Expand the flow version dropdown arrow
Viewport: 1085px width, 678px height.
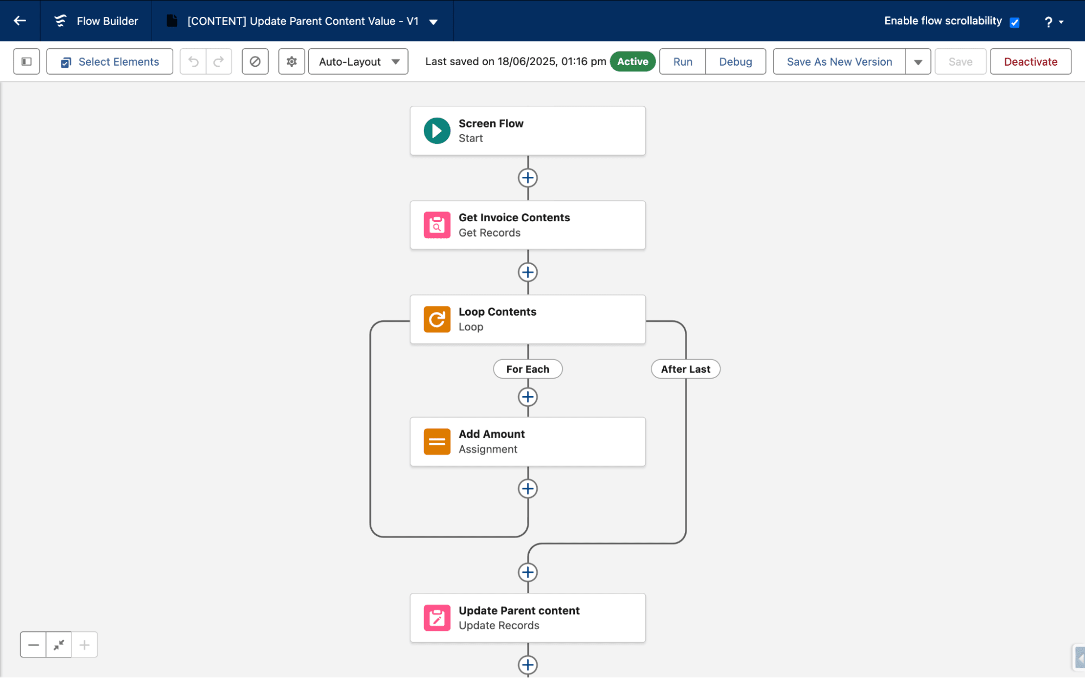tap(433, 22)
